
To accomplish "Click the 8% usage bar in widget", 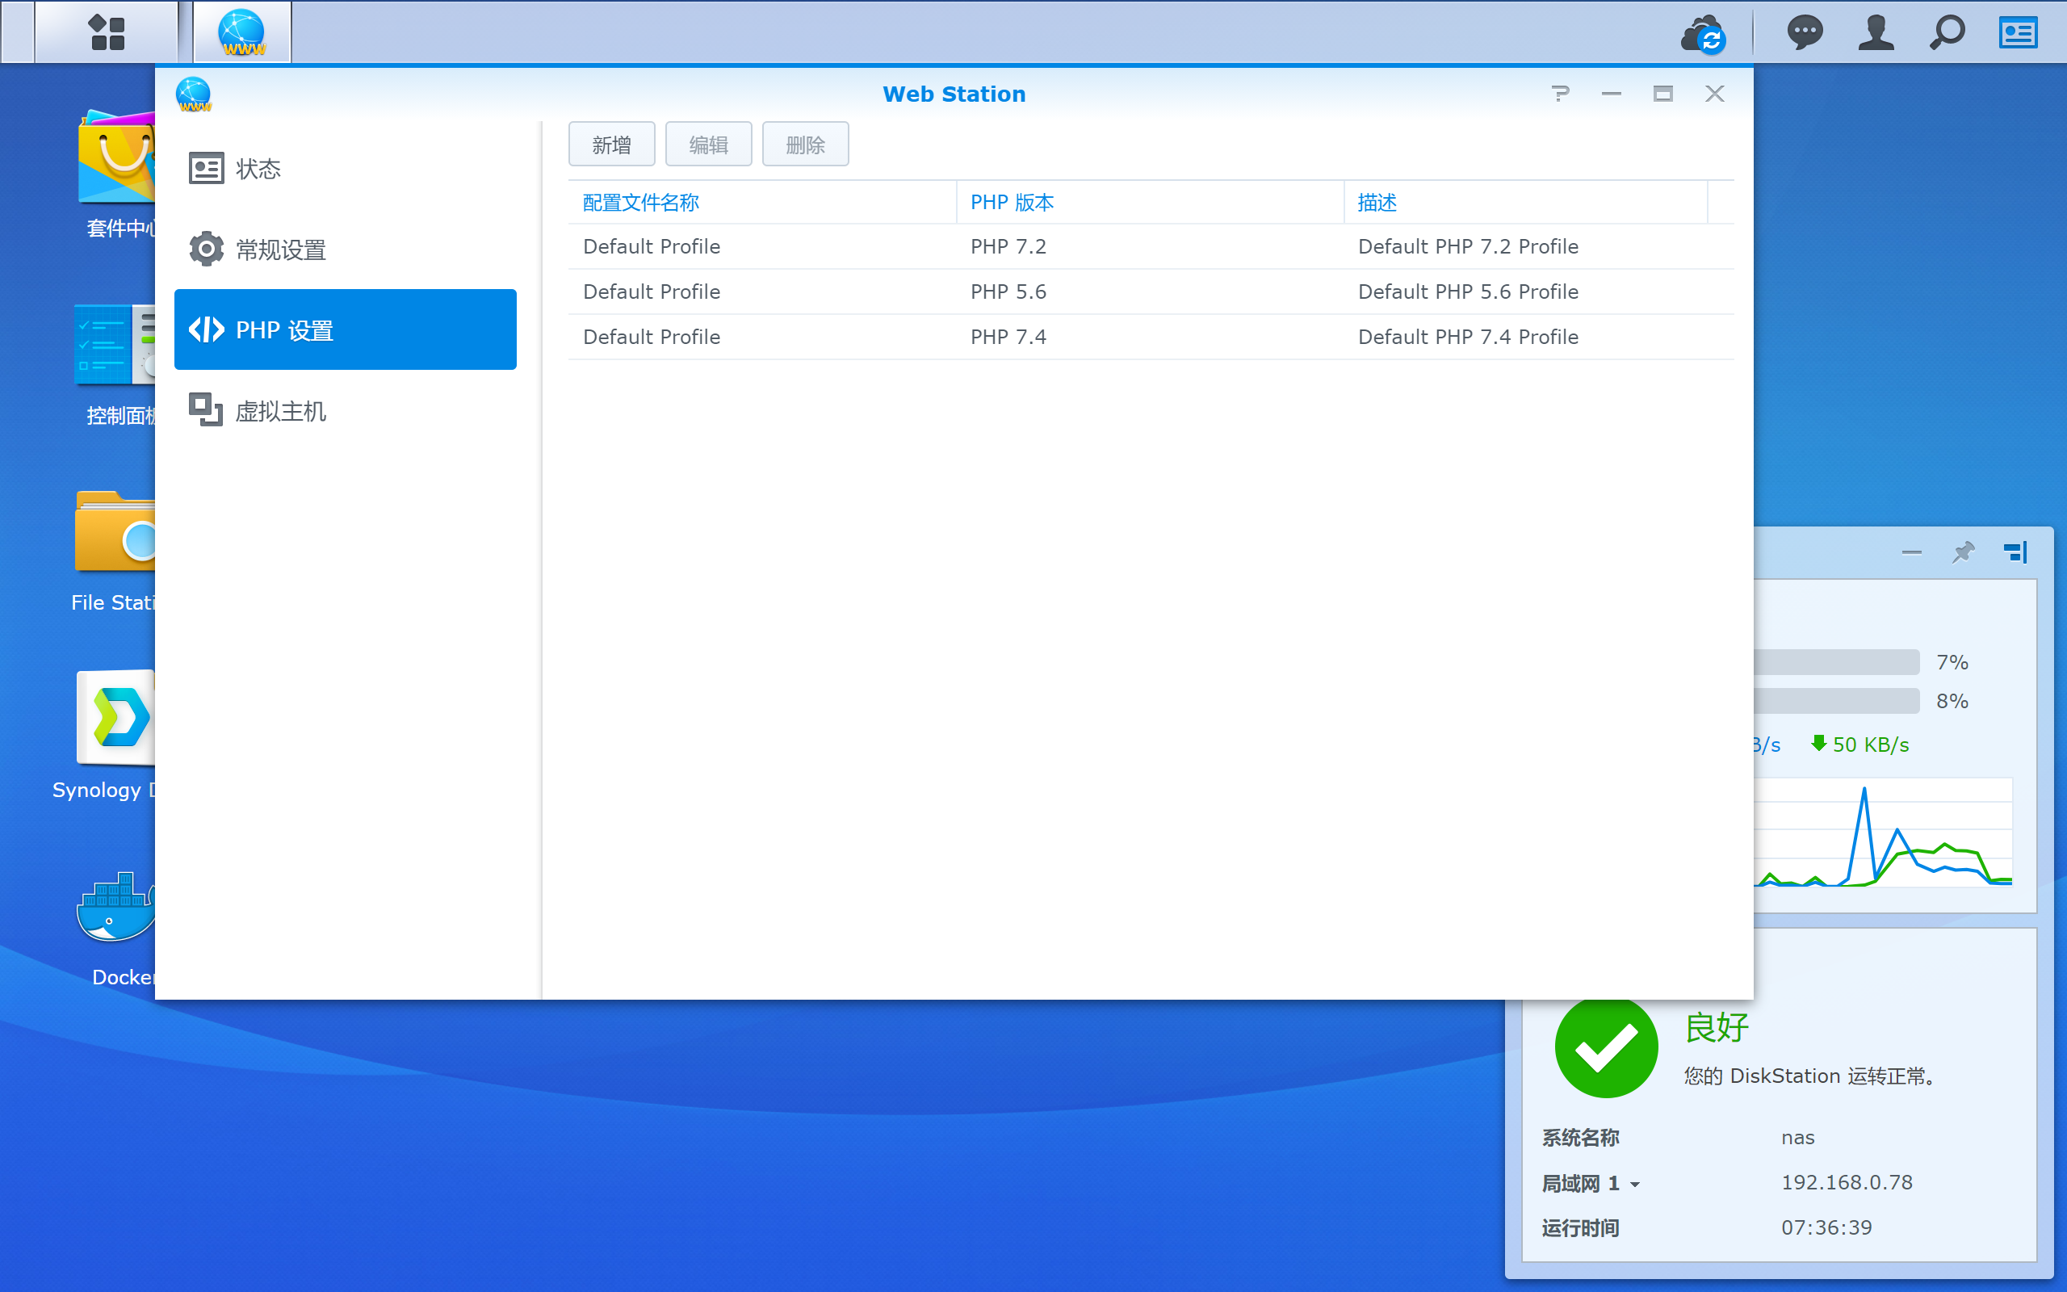I will pyautogui.click(x=1836, y=702).
